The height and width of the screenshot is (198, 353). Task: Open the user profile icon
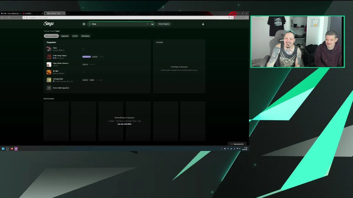203,24
